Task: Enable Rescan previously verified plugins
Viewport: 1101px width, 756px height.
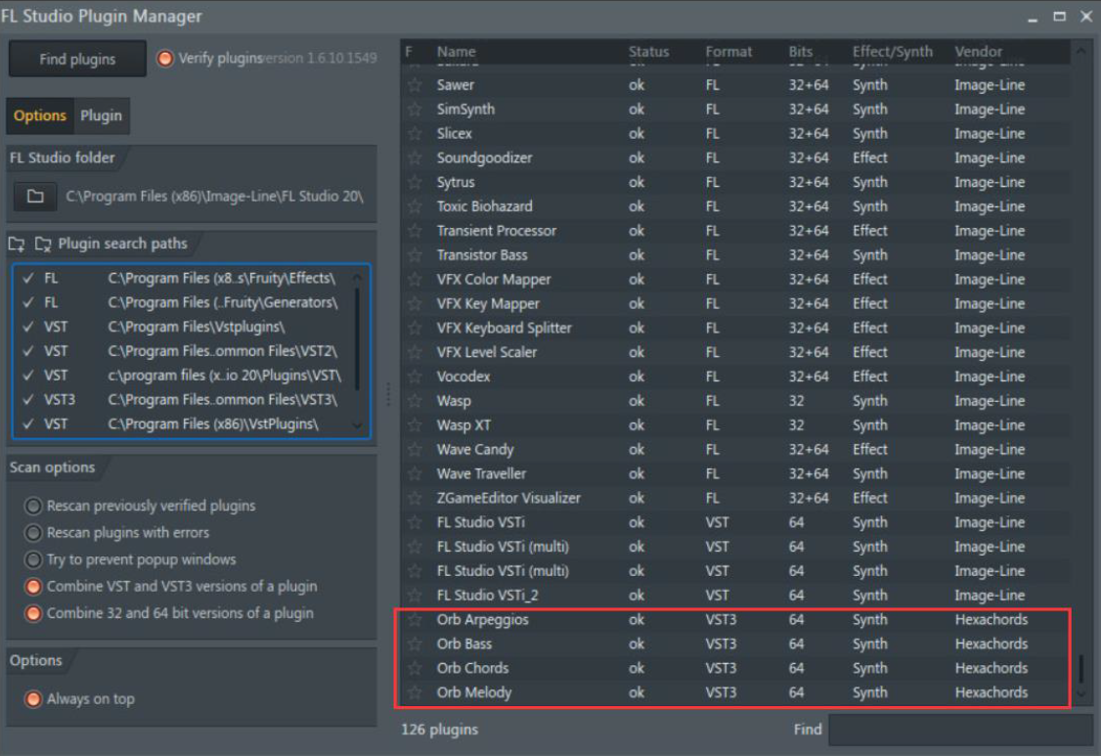Action: click(34, 507)
